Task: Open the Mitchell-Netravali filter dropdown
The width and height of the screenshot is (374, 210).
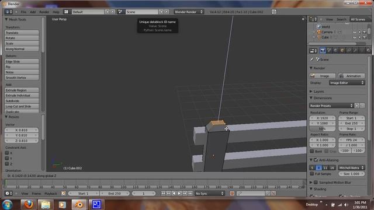Action: point(351,167)
